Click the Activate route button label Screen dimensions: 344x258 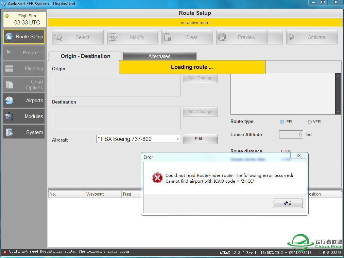[x=316, y=37]
